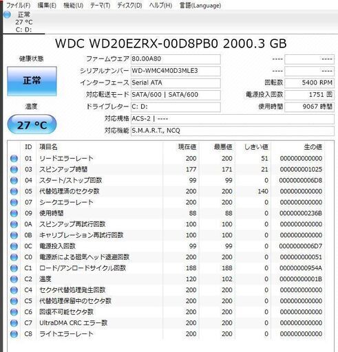338x352 pixels.
Task: Open the 機能(U) menu
Action: click(x=73, y=5)
